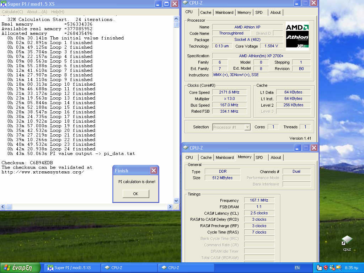Click the CAS# Latency 2.5 clocks value
This screenshot has width=364, height=273.
click(x=259, y=213)
